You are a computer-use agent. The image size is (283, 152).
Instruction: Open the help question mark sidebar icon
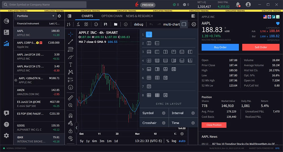click(x=6, y=124)
